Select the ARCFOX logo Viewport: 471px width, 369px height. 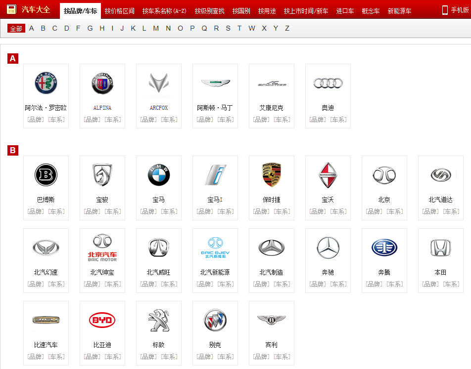point(159,83)
